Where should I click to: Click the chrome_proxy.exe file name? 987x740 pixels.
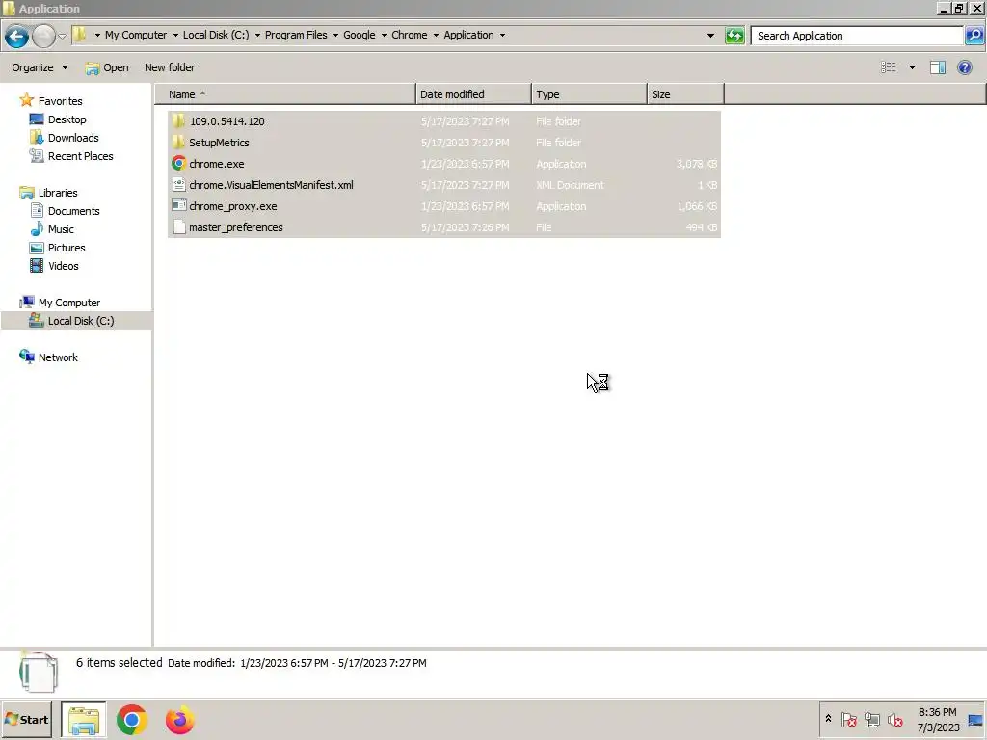(x=233, y=206)
